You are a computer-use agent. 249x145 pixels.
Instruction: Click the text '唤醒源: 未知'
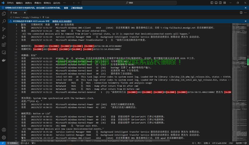pyautogui.click(x=29, y=55)
